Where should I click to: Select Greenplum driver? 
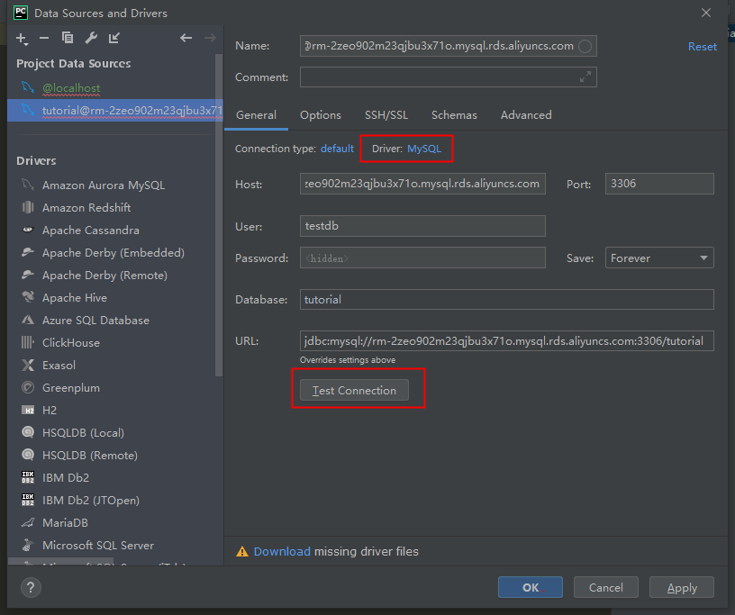pos(71,388)
